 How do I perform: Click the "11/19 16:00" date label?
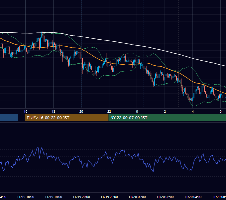26,197
